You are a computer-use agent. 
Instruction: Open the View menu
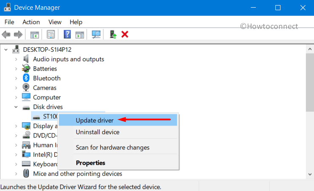pos(55,22)
